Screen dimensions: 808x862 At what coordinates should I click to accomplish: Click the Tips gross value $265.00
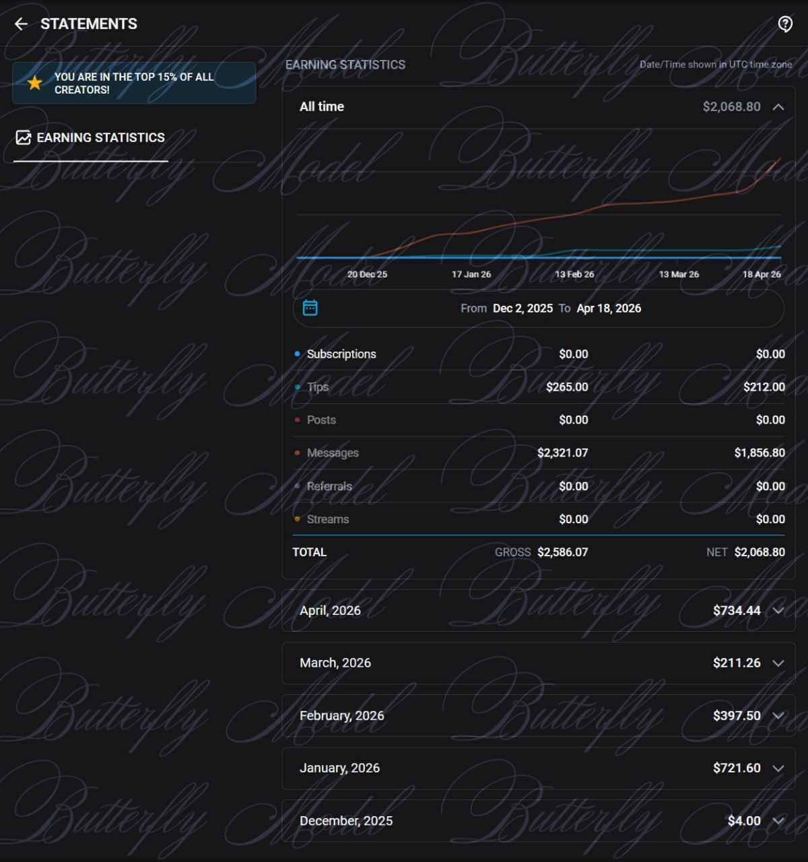pos(567,387)
